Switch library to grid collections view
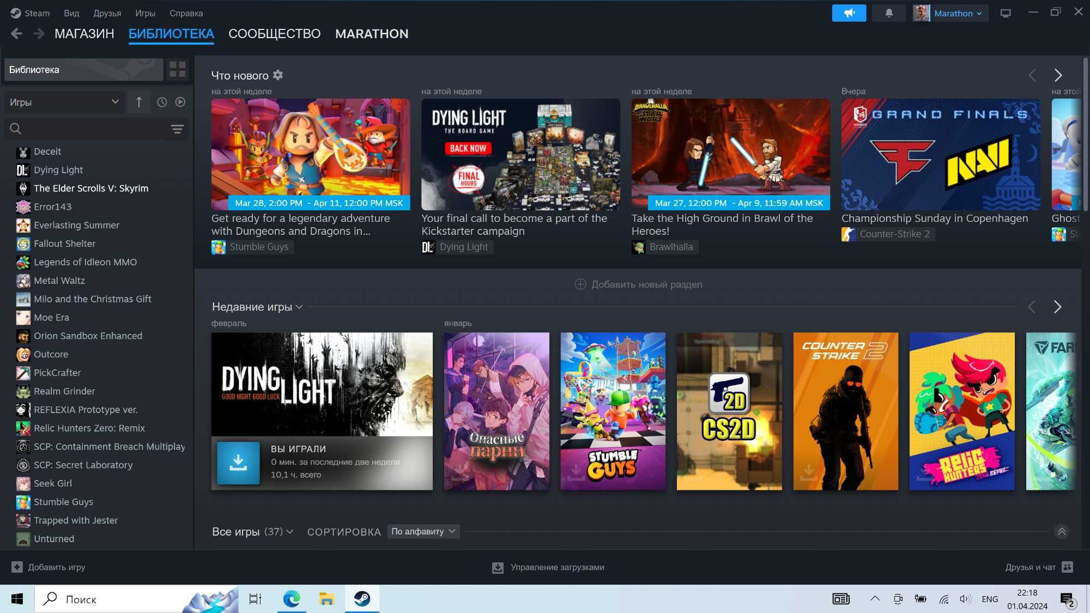This screenshot has width=1090, height=613. click(x=177, y=69)
